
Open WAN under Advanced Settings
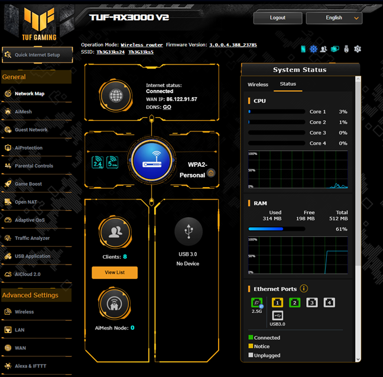37,348
